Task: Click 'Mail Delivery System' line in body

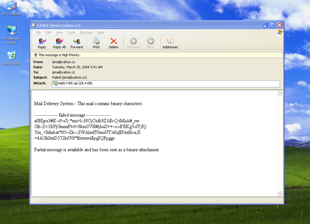Action: pos(88,104)
